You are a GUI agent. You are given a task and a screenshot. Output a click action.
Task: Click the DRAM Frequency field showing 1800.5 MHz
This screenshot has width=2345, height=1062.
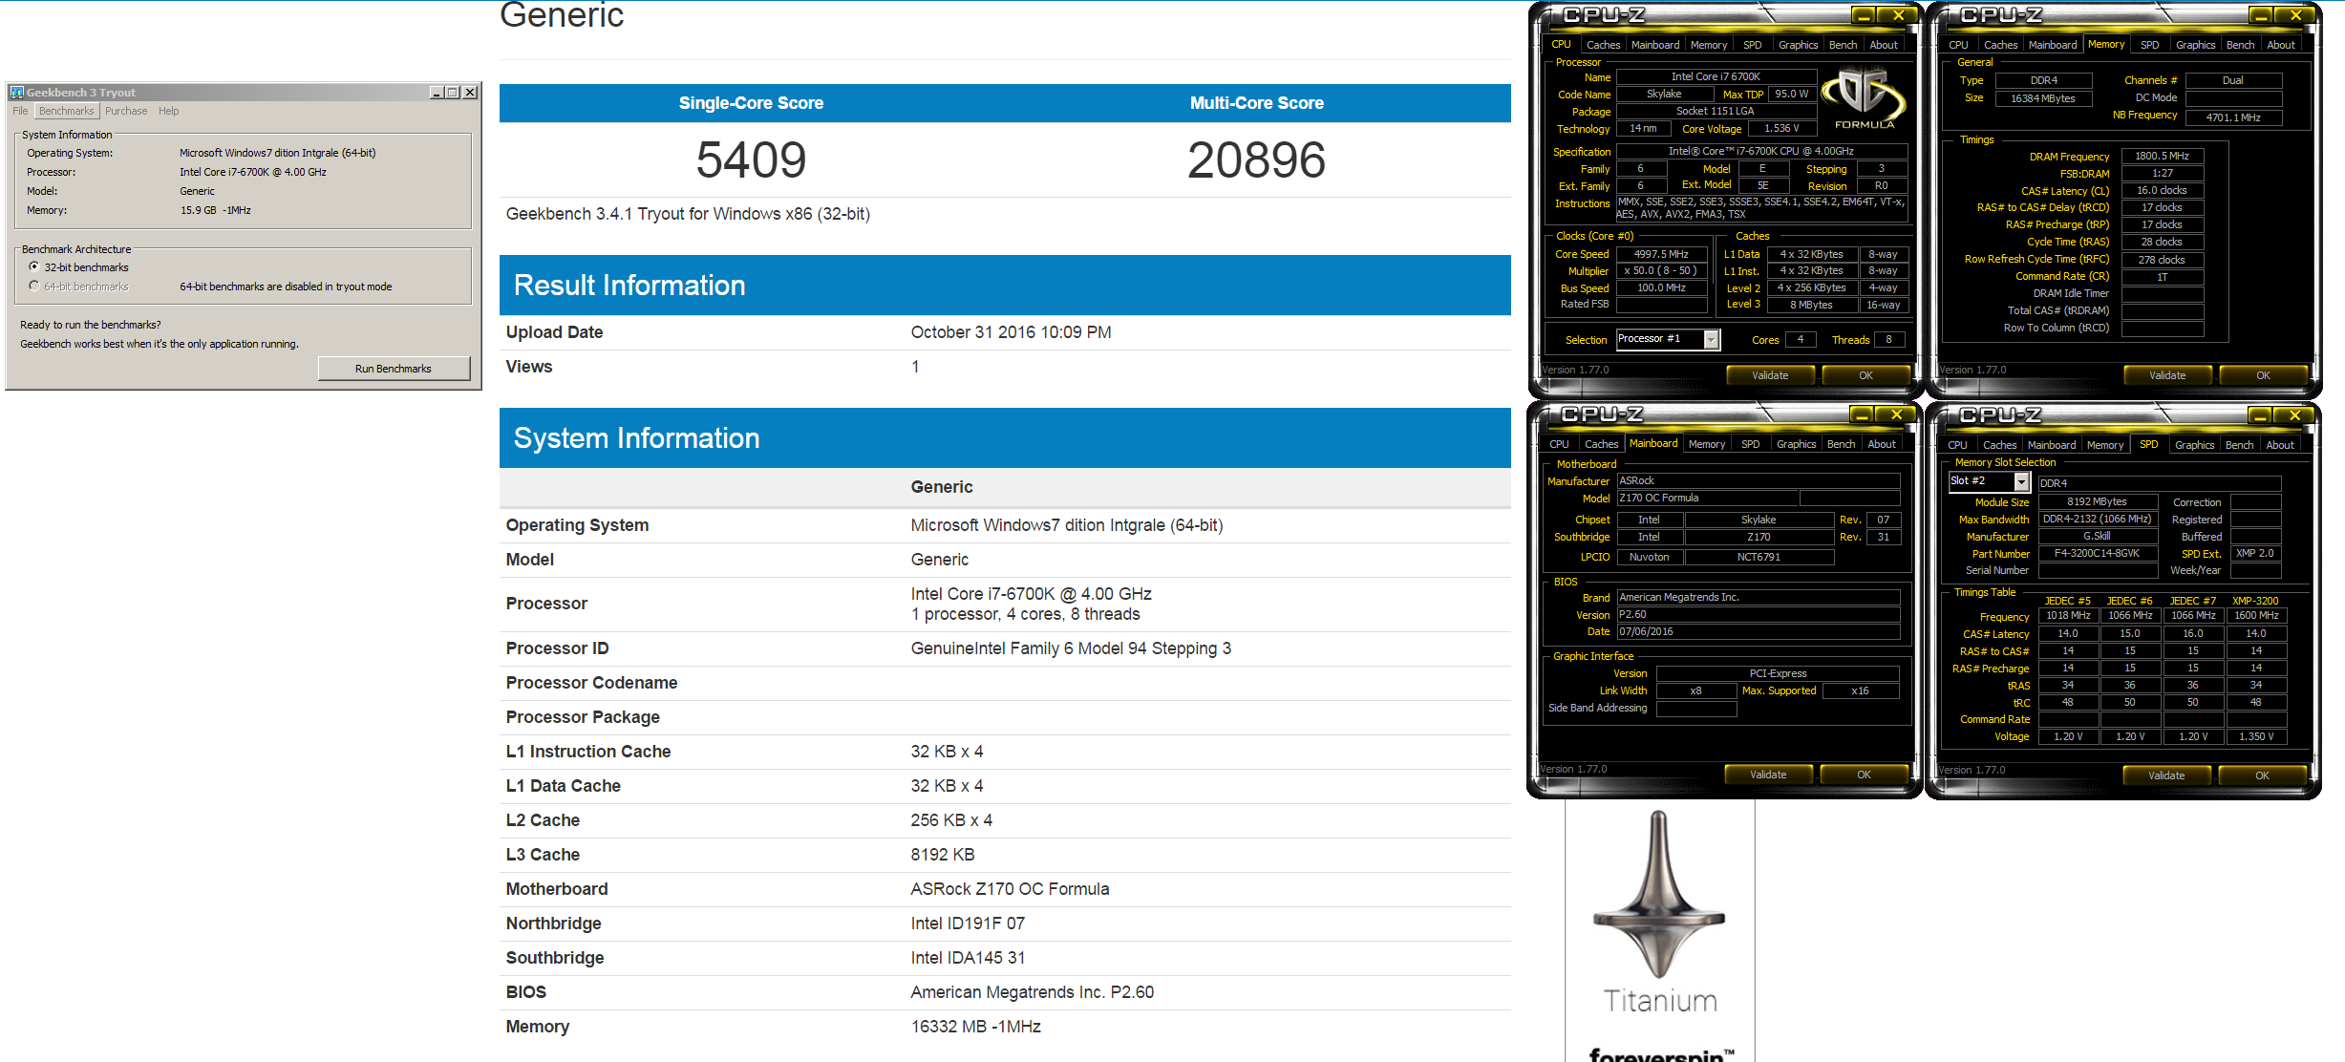[2163, 156]
